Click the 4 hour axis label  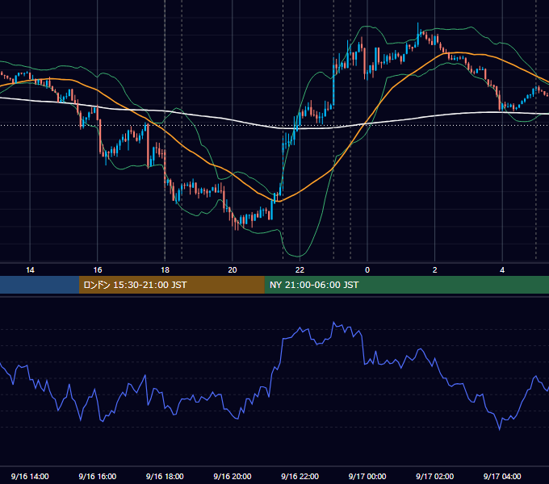(502, 270)
